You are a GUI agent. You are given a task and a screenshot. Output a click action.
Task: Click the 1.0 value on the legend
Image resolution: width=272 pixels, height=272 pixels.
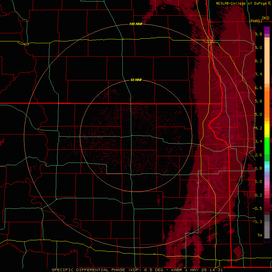(258, 182)
